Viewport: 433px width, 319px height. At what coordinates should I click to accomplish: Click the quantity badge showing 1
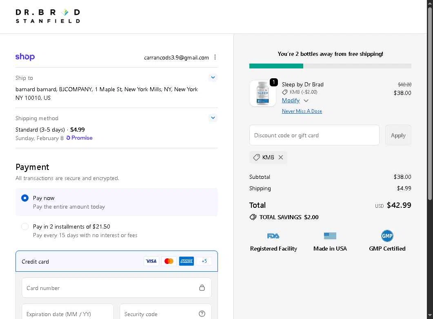pos(274,82)
